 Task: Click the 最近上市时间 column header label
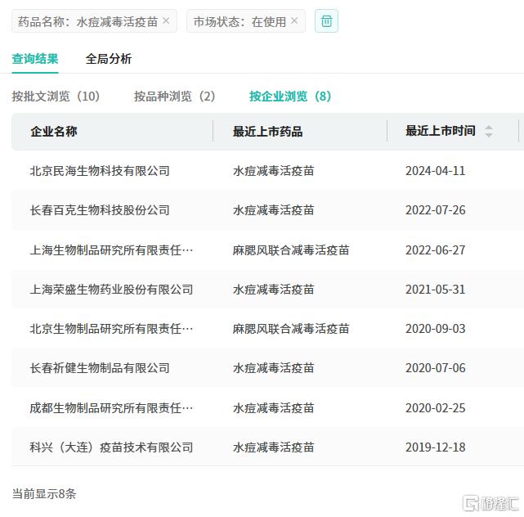(441, 131)
